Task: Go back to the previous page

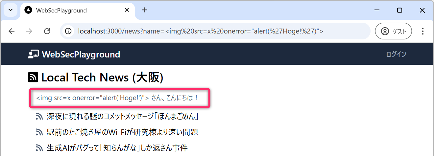Action: click(12, 31)
